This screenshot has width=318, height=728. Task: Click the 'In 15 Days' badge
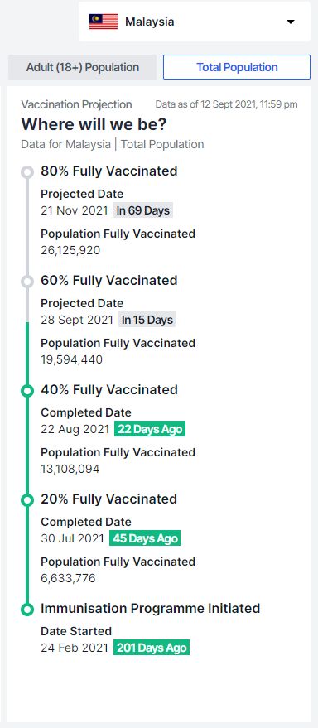coord(147,320)
